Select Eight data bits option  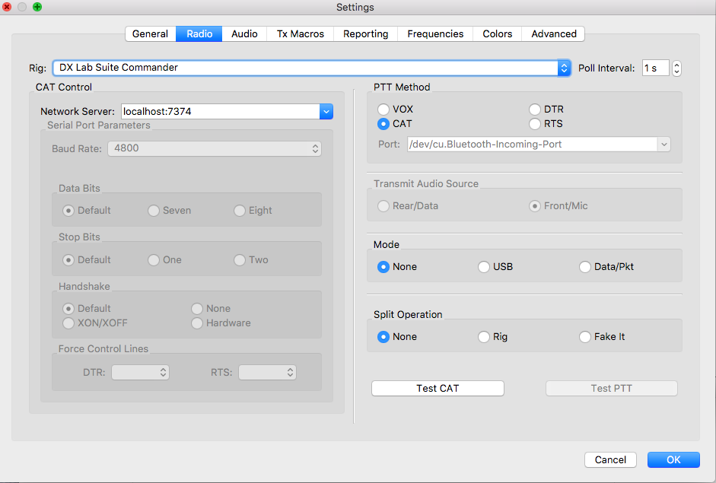coord(253,211)
